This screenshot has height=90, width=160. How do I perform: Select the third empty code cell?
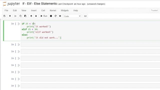(x=90, y=58)
